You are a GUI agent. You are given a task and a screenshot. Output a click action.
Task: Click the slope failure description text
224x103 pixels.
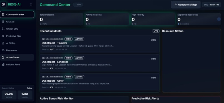point(77,65)
